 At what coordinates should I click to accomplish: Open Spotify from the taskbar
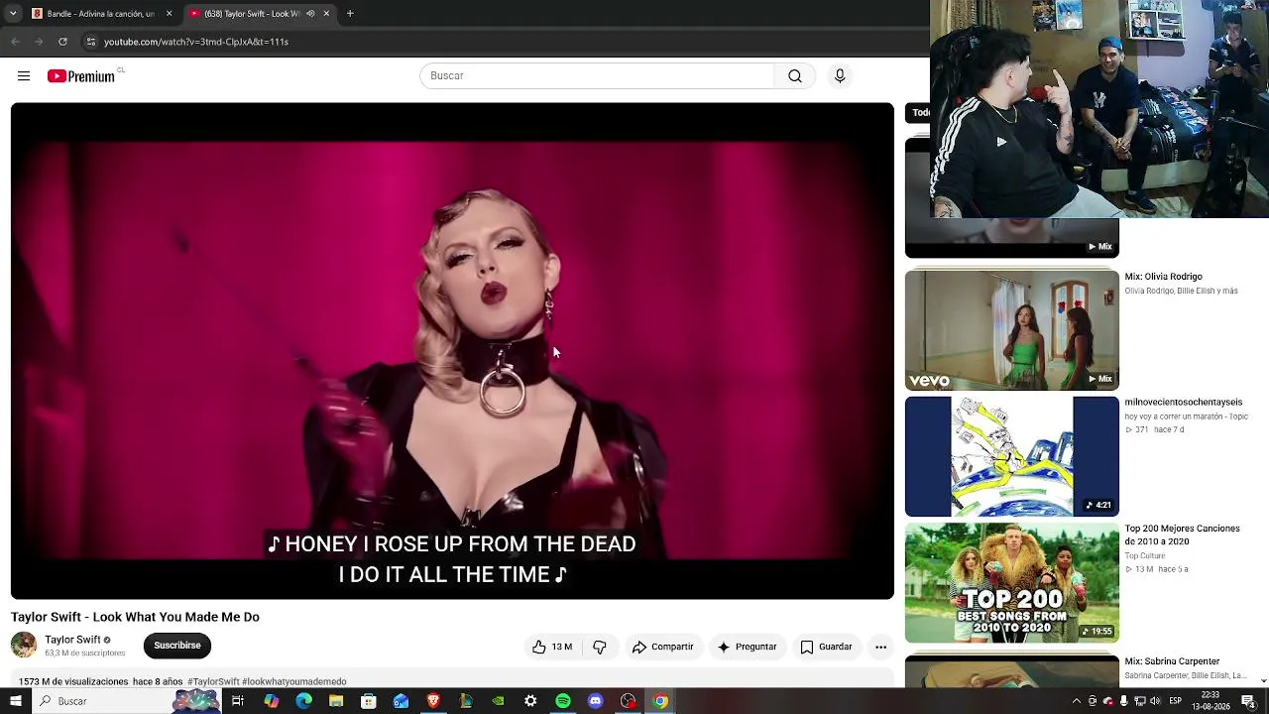coord(563,701)
